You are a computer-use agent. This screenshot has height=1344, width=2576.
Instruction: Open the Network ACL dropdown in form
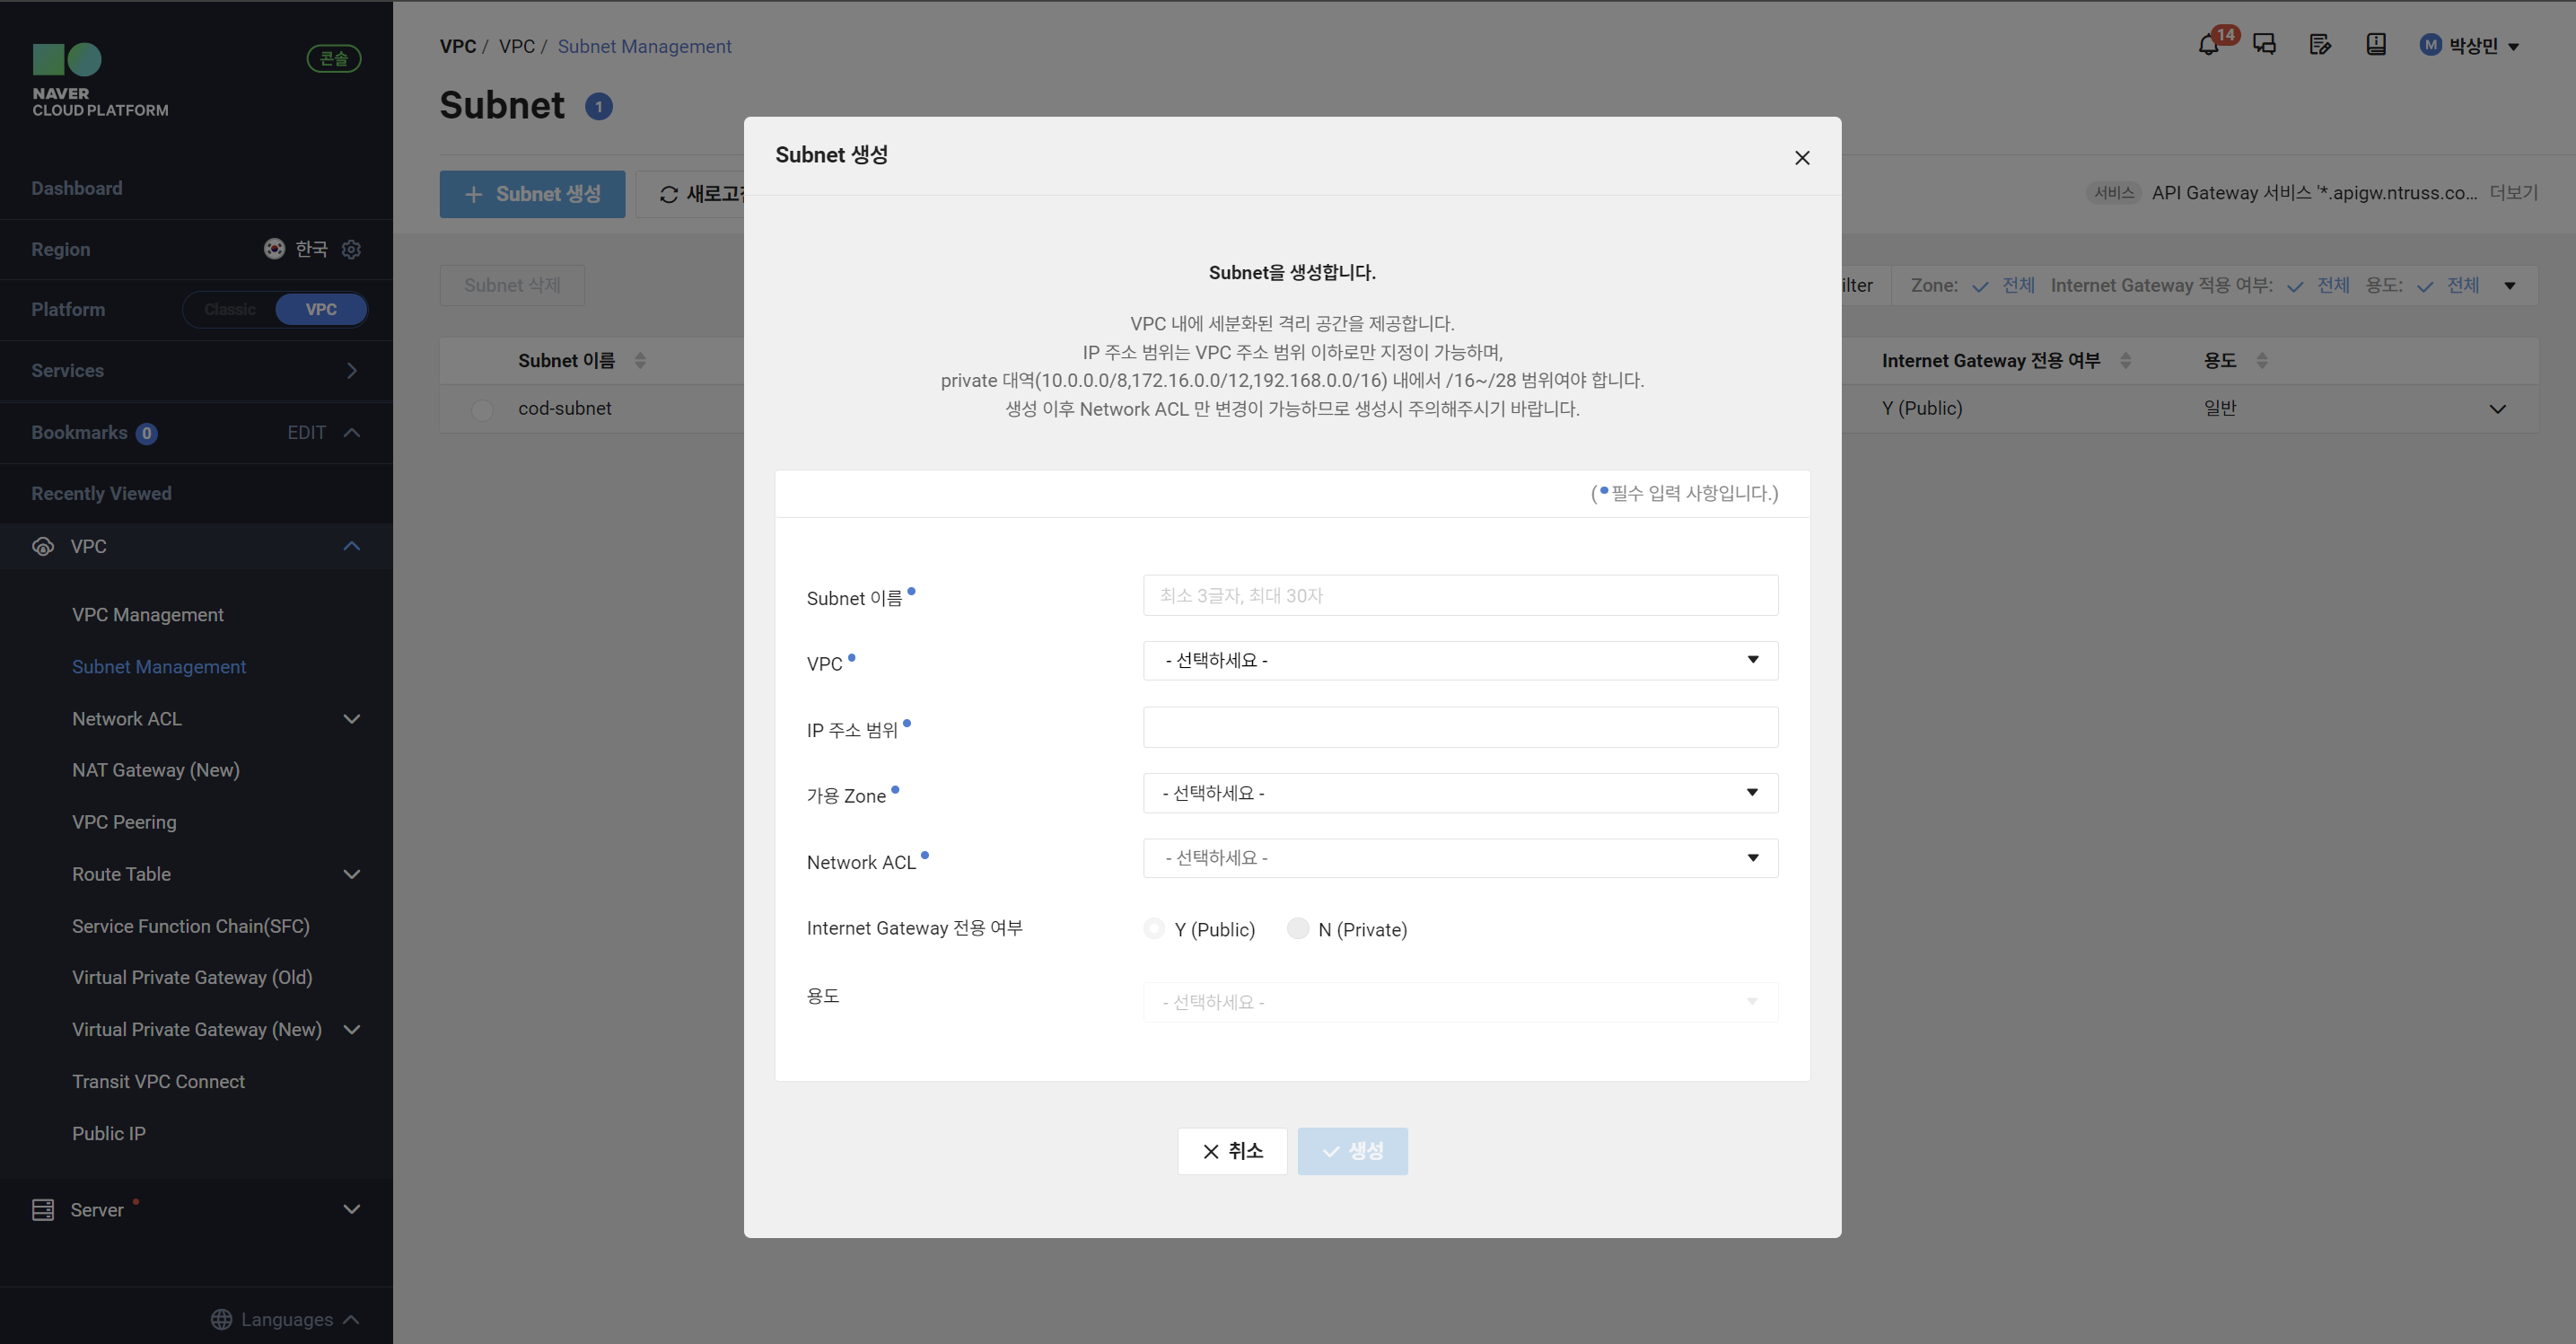1460,858
